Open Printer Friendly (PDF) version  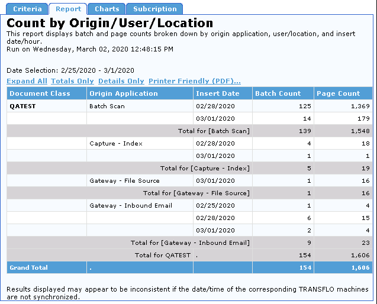point(194,81)
